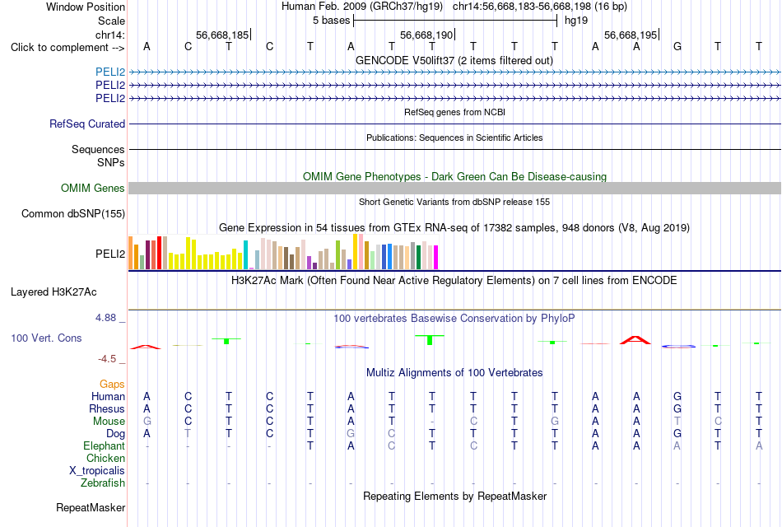Viewport: 782px width, 527px height.
Task: Click the 4.88 PhyloP upper range value
Action: pyautogui.click(x=105, y=318)
